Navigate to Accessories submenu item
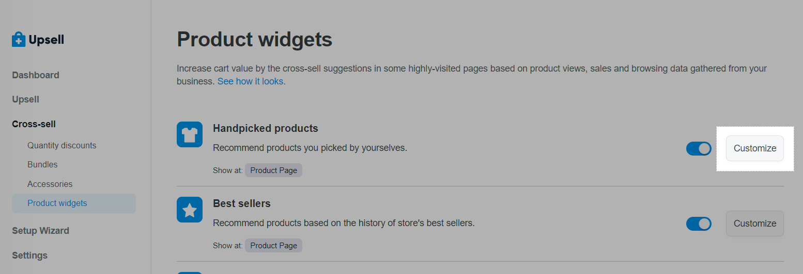 (x=50, y=184)
